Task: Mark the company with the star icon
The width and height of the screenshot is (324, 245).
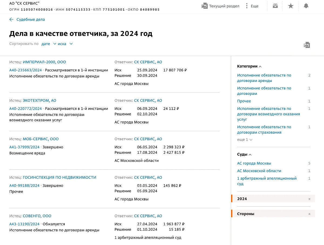Action: point(291,6)
